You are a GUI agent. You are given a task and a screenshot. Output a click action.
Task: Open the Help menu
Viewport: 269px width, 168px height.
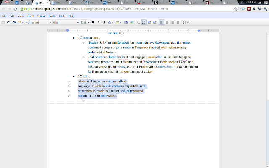coord(71,16)
